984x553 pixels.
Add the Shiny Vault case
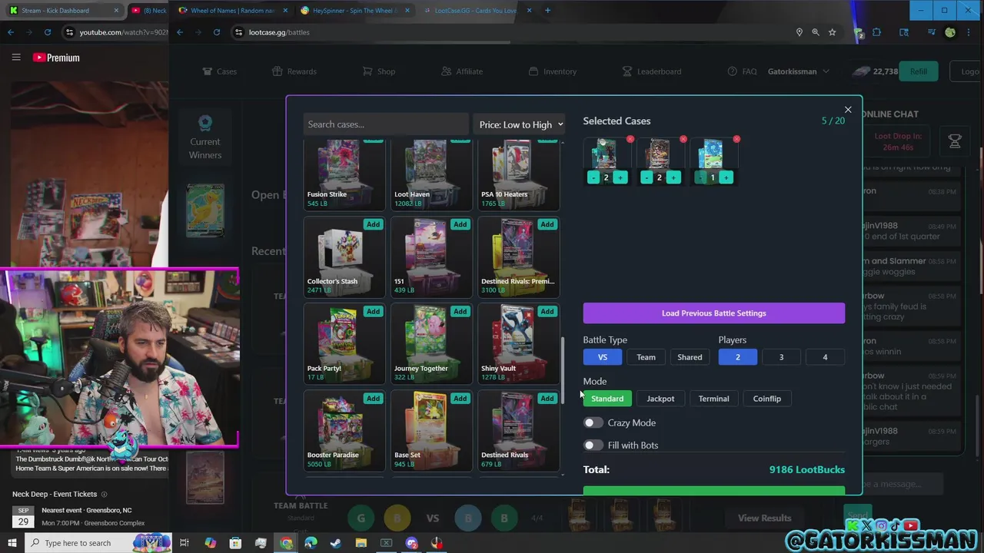[x=547, y=311]
